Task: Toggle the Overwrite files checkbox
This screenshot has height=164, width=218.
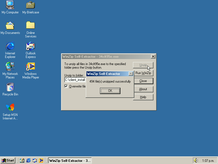Action: (66, 86)
